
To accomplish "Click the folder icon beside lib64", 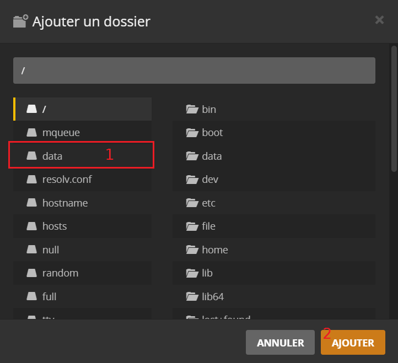I will click(192, 297).
